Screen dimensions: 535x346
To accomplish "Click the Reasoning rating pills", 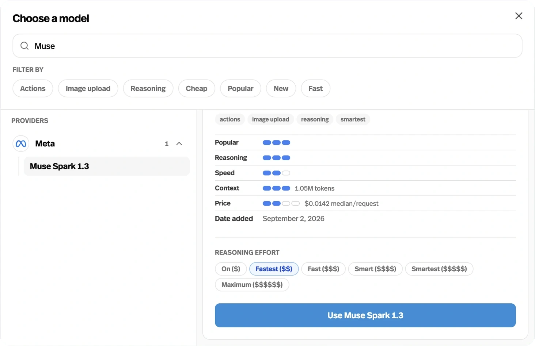I will (277, 158).
